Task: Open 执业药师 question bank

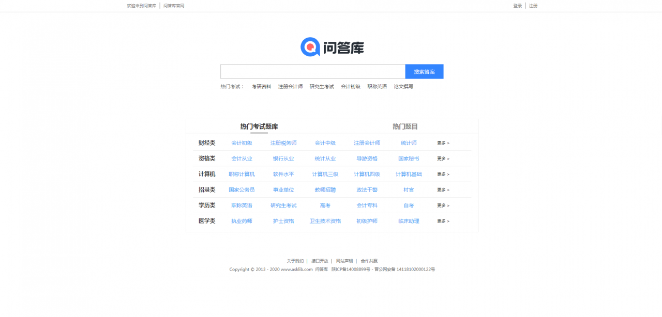Action: [242, 221]
